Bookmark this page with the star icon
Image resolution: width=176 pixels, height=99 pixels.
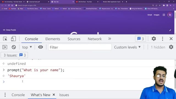point(159,5)
